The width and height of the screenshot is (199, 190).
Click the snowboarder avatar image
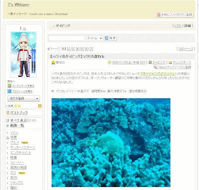tap(23, 54)
